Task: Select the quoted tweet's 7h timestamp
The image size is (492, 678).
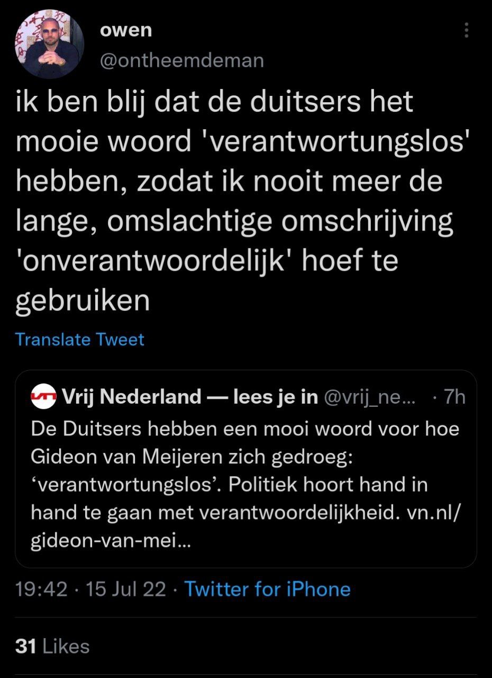Action: tap(453, 397)
